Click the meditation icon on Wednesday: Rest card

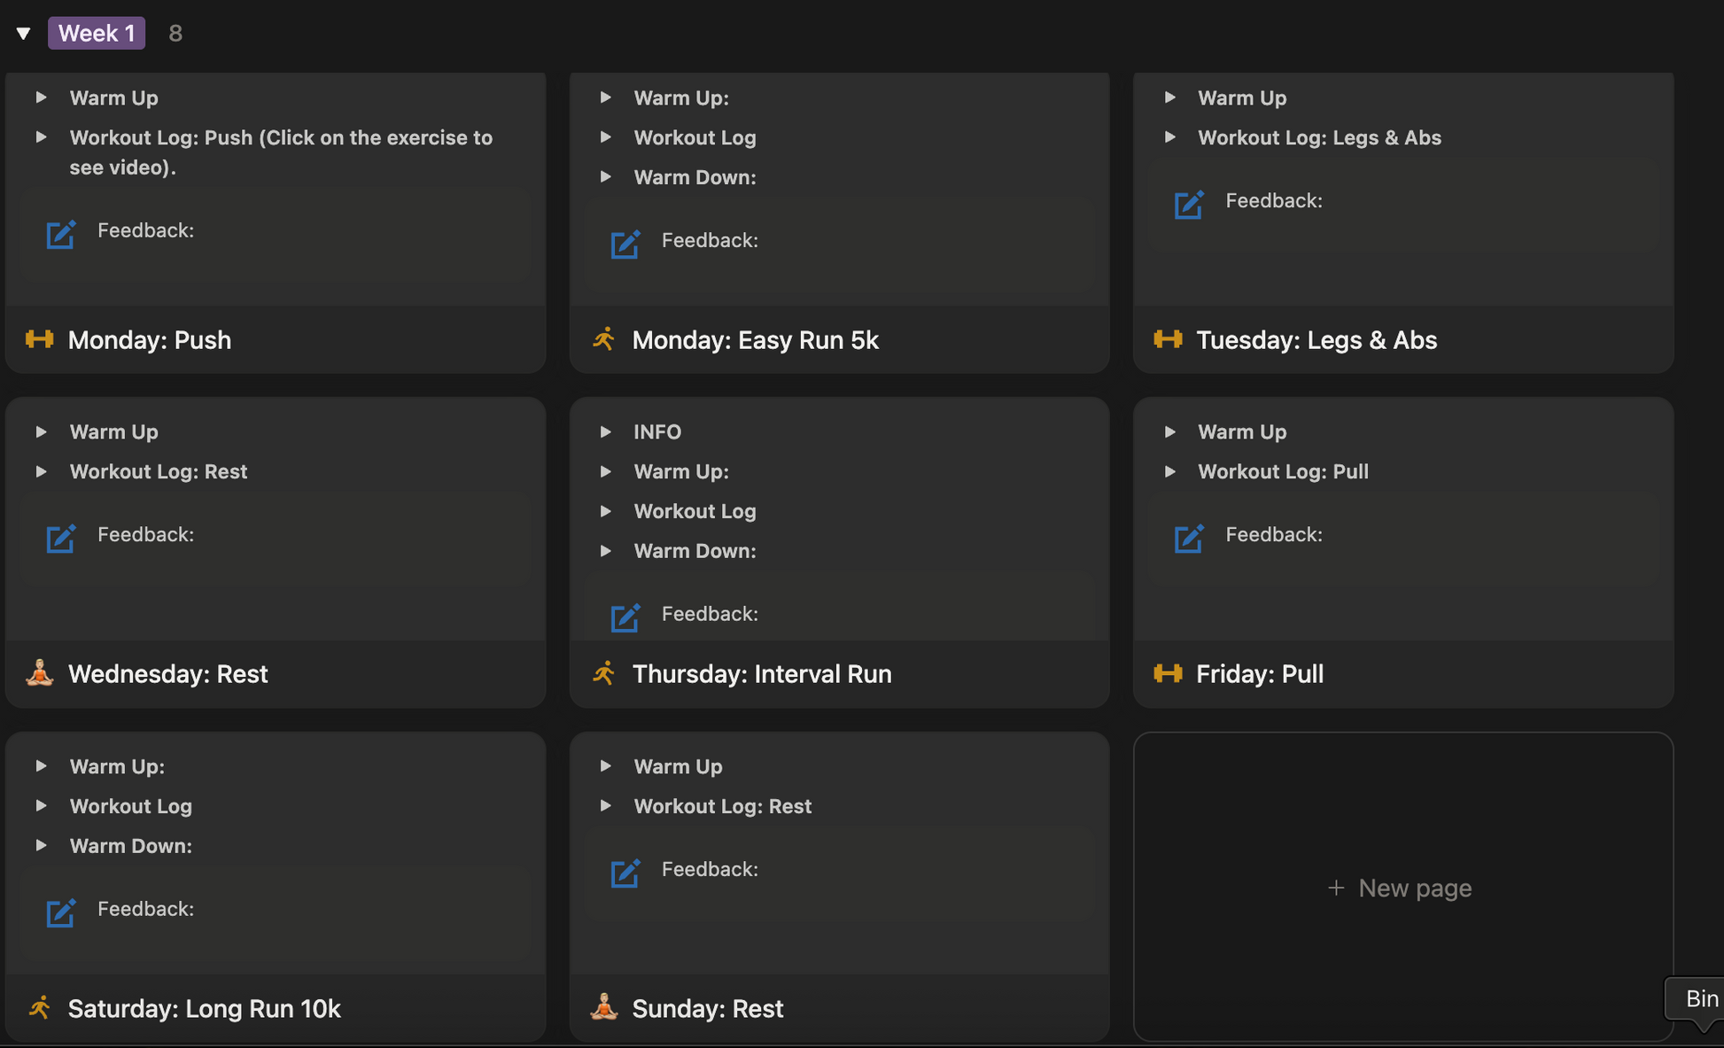pyautogui.click(x=39, y=673)
